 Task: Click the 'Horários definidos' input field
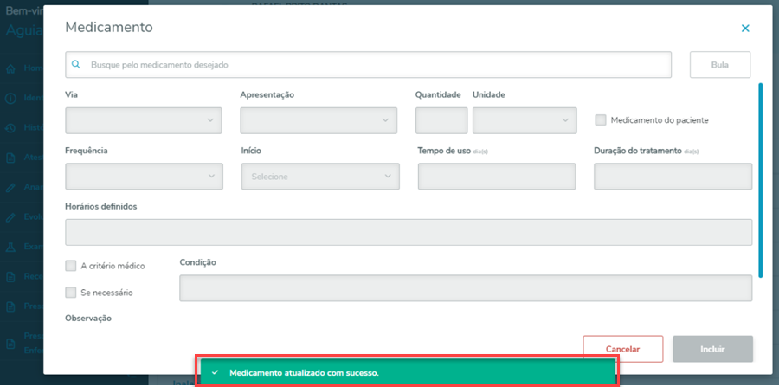(x=409, y=232)
